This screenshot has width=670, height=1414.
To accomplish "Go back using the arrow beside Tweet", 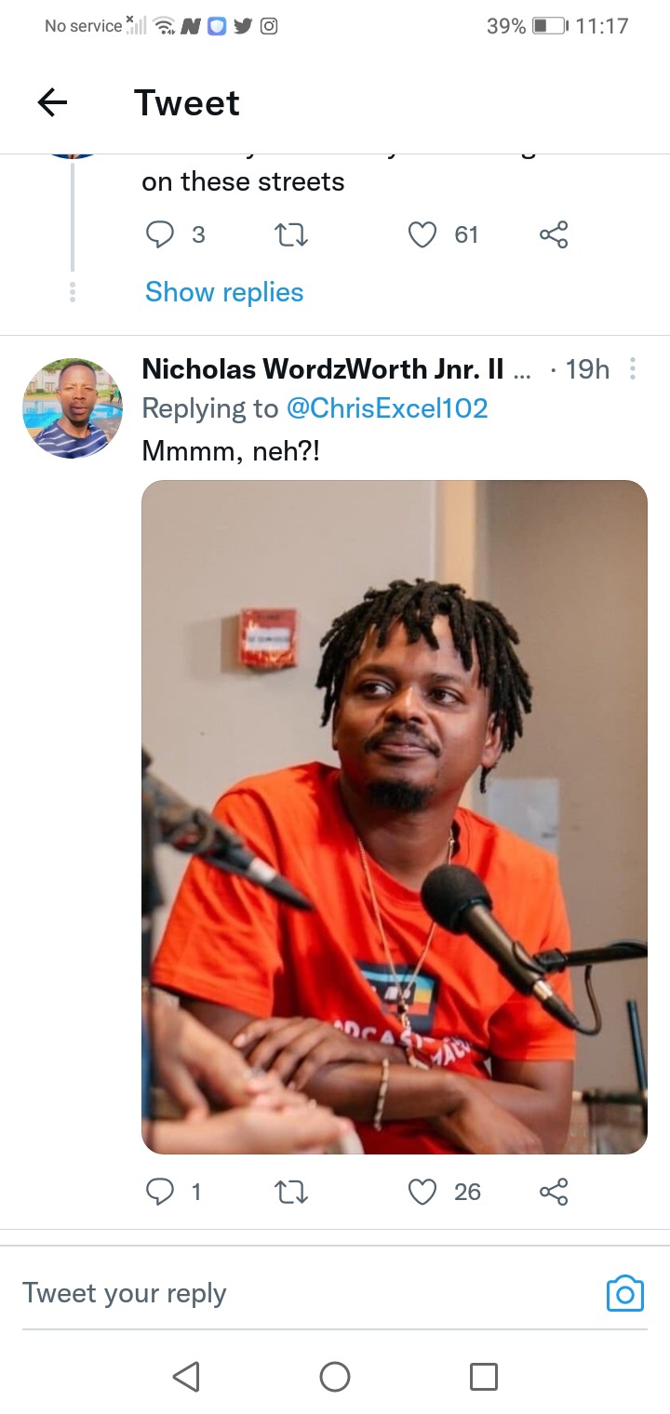I will point(52,102).
